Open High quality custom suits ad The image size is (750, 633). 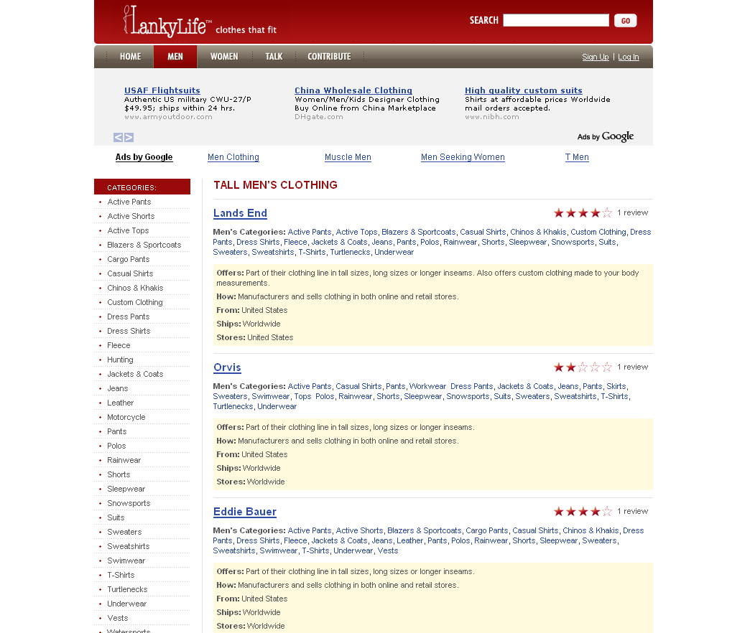point(524,90)
